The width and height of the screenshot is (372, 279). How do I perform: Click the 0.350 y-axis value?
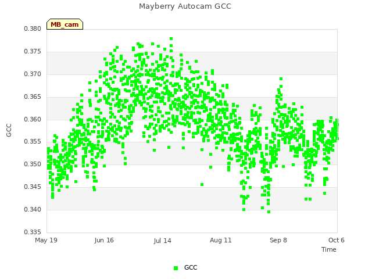pos(33,164)
